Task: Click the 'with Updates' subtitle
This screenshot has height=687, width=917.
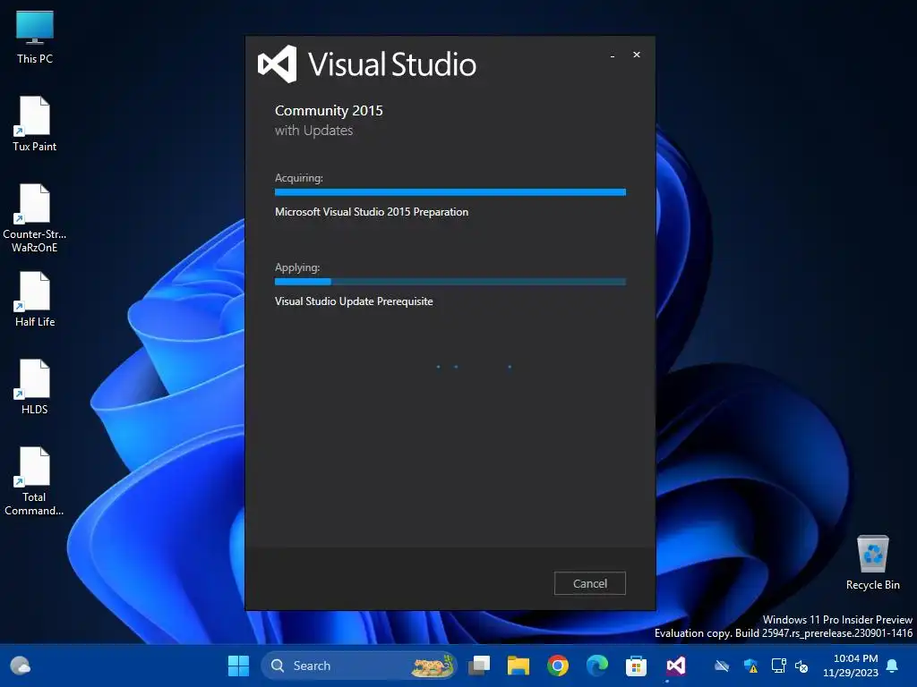Action: (x=314, y=131)
